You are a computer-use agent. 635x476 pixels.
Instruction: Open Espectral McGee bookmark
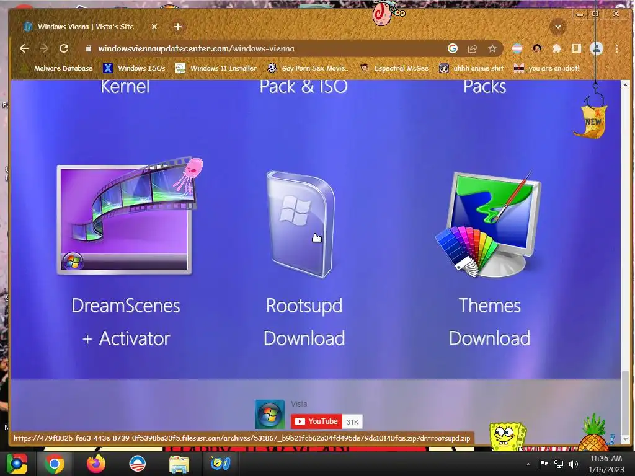point(395,68)
